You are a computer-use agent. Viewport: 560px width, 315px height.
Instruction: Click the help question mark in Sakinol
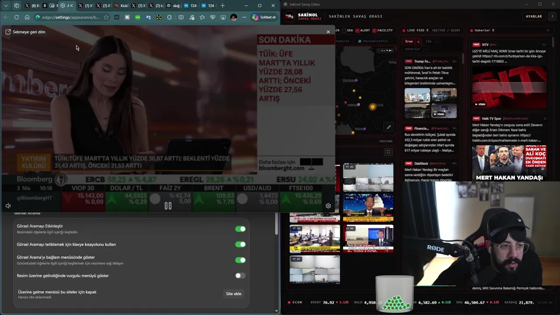click(x=553, y=16)
